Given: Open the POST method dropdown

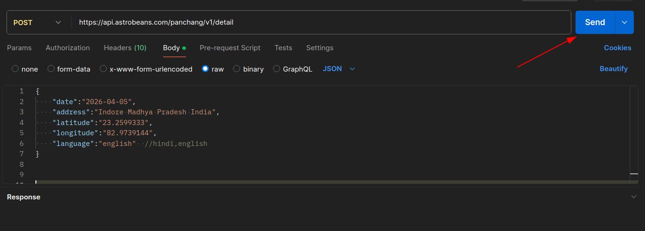Looking at the screenshot, I should pos(37,22).
